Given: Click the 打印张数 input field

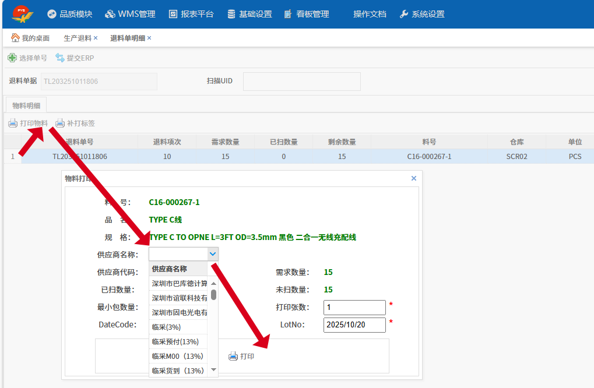Looking at the screenshot, I should (354, 307).
